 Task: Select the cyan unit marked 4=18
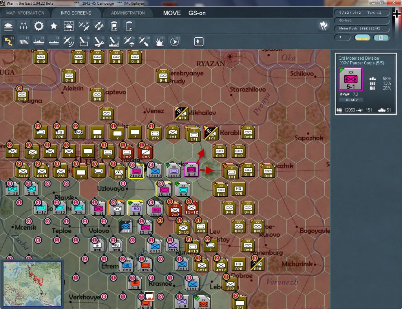[x=13, y=189]
